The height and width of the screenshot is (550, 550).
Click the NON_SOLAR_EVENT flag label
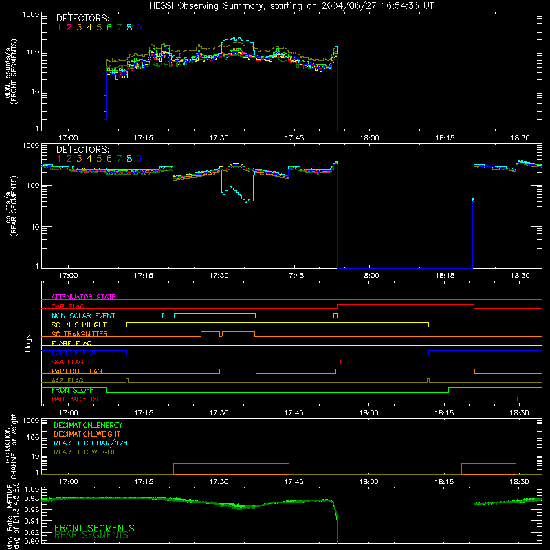click(x=83, y=316)
